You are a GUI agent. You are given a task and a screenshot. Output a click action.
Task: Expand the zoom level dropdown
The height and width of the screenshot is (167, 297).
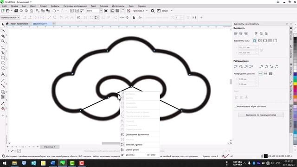tap(101, 11)
